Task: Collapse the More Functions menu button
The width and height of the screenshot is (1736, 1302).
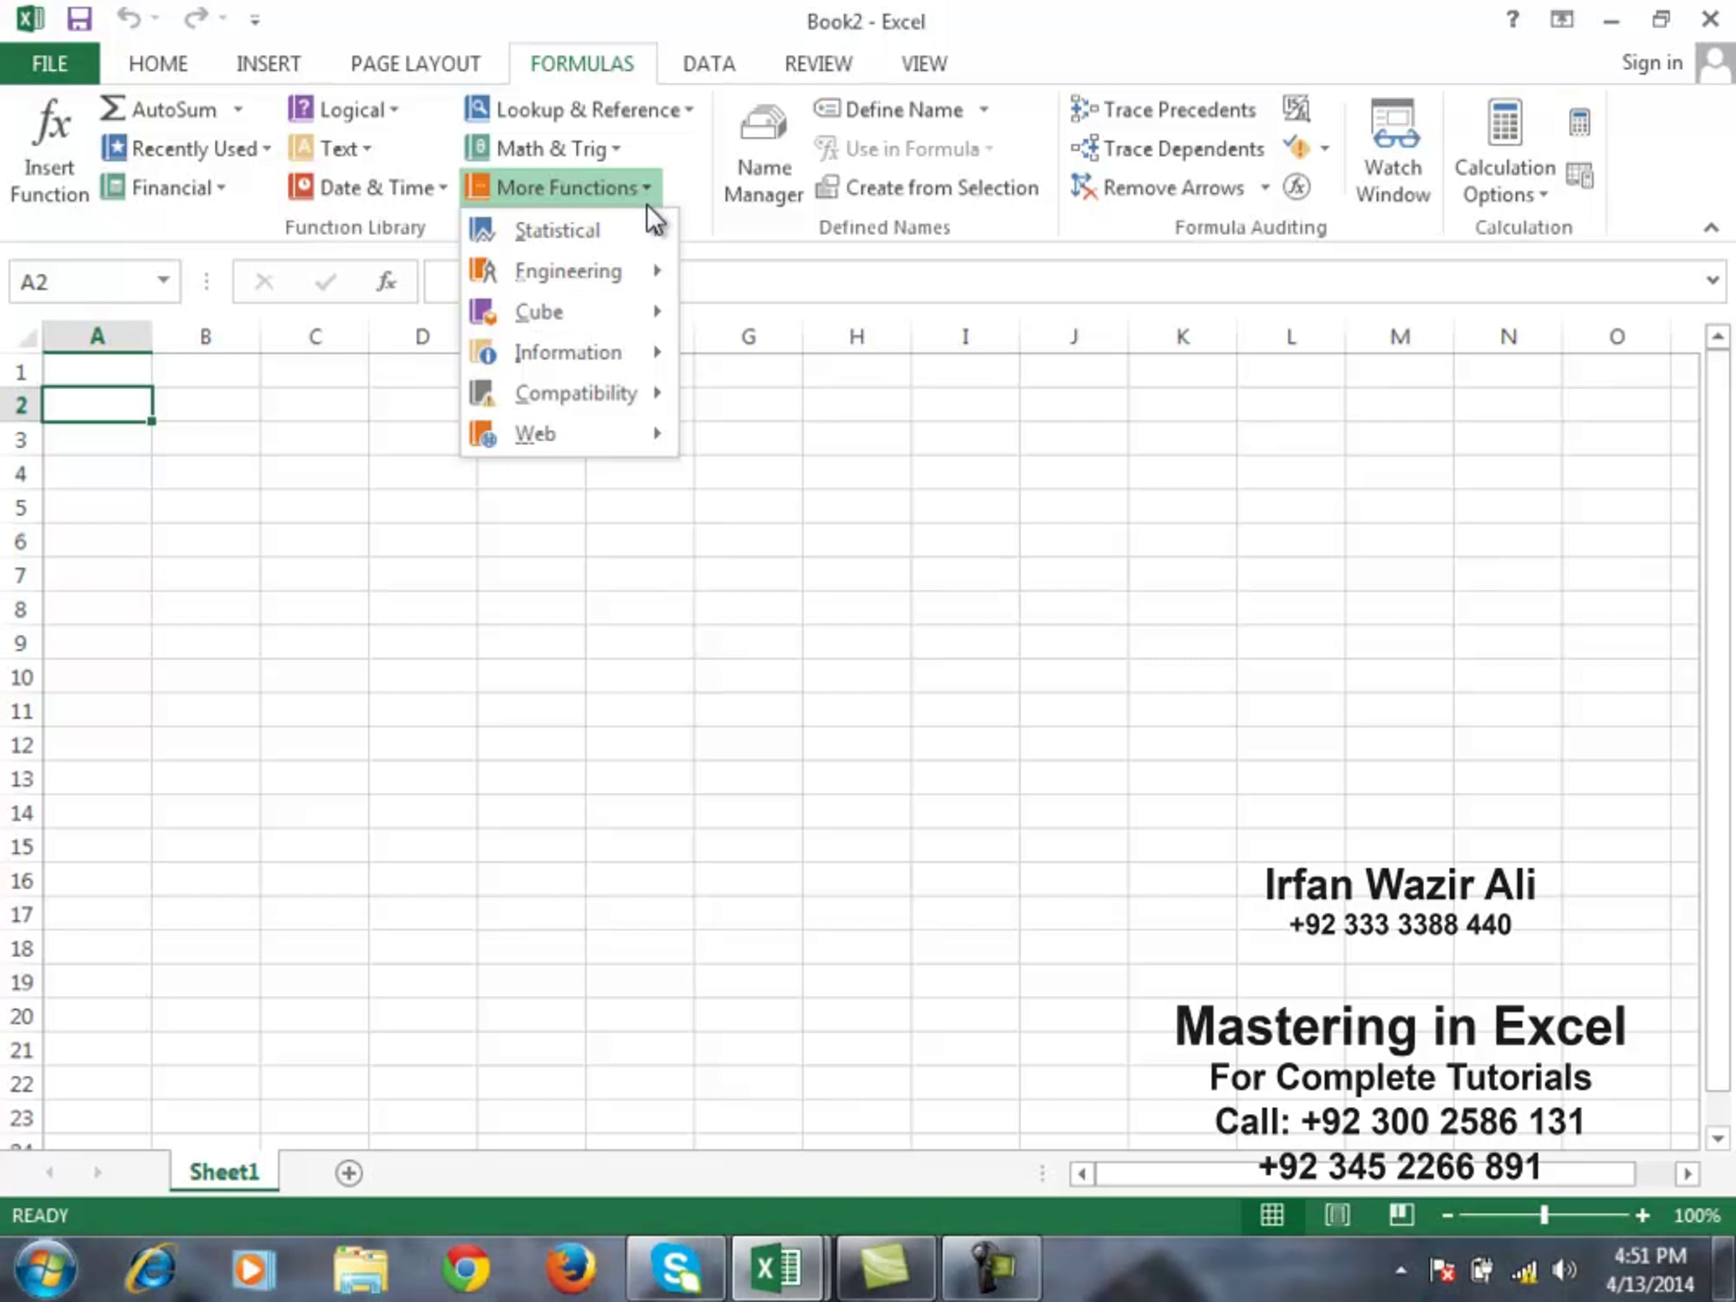Action: [x=560, y=187]
